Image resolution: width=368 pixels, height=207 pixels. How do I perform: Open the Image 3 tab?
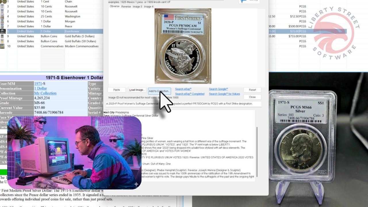click(137, 6)
